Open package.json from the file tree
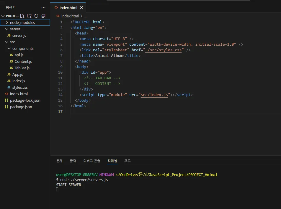 [x=21, y=107]
